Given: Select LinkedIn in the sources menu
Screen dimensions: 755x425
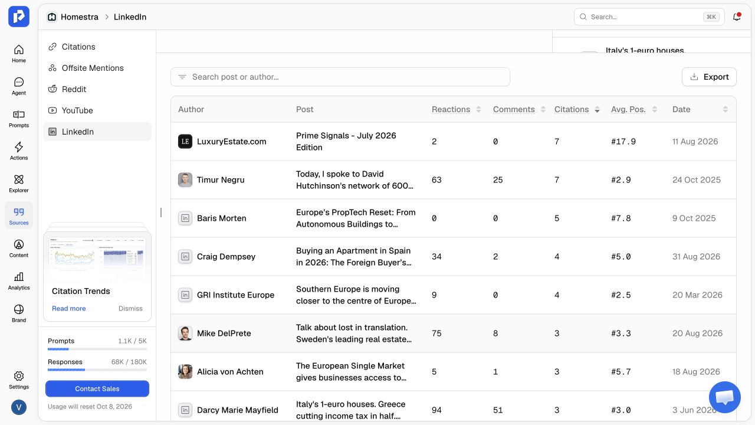Looking at the screenshot, I should pyautogui.click(x=97, y=132).
